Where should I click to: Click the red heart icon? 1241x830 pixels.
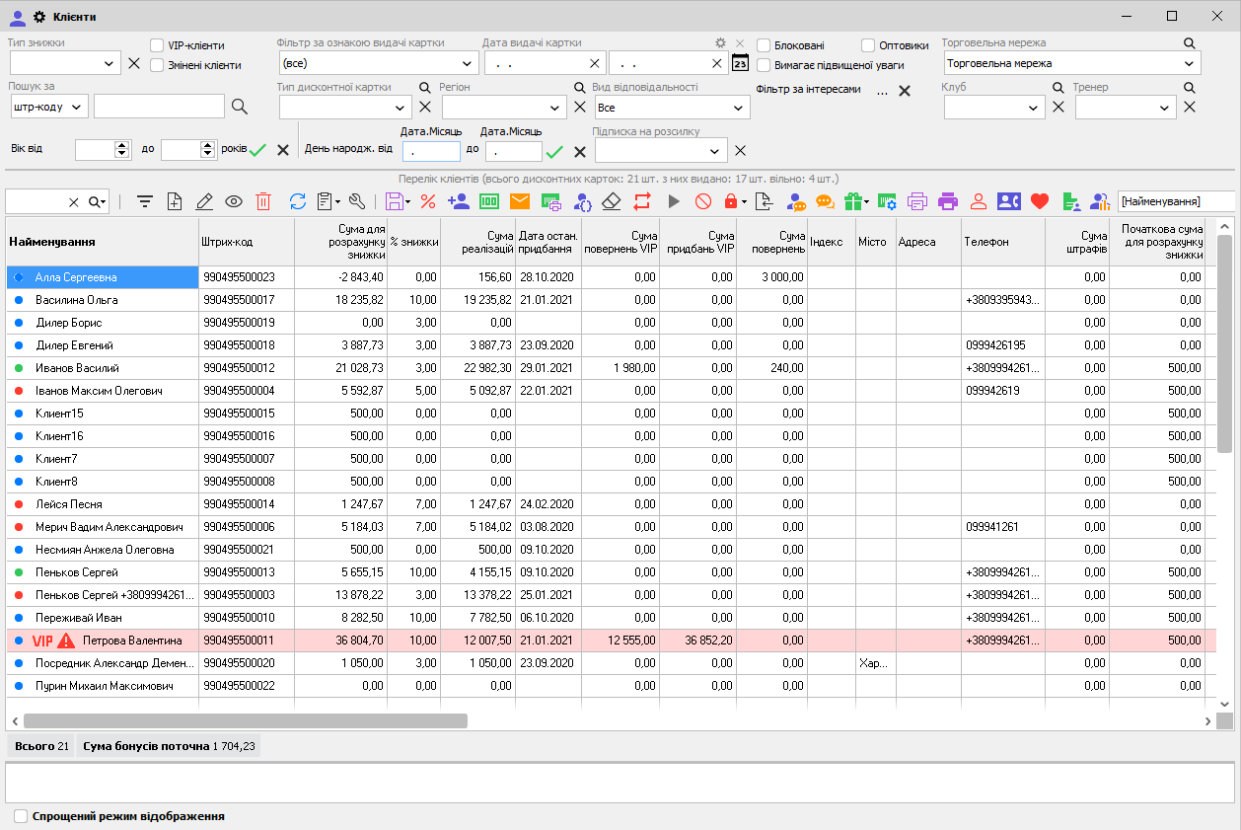tap(1039, 201)
